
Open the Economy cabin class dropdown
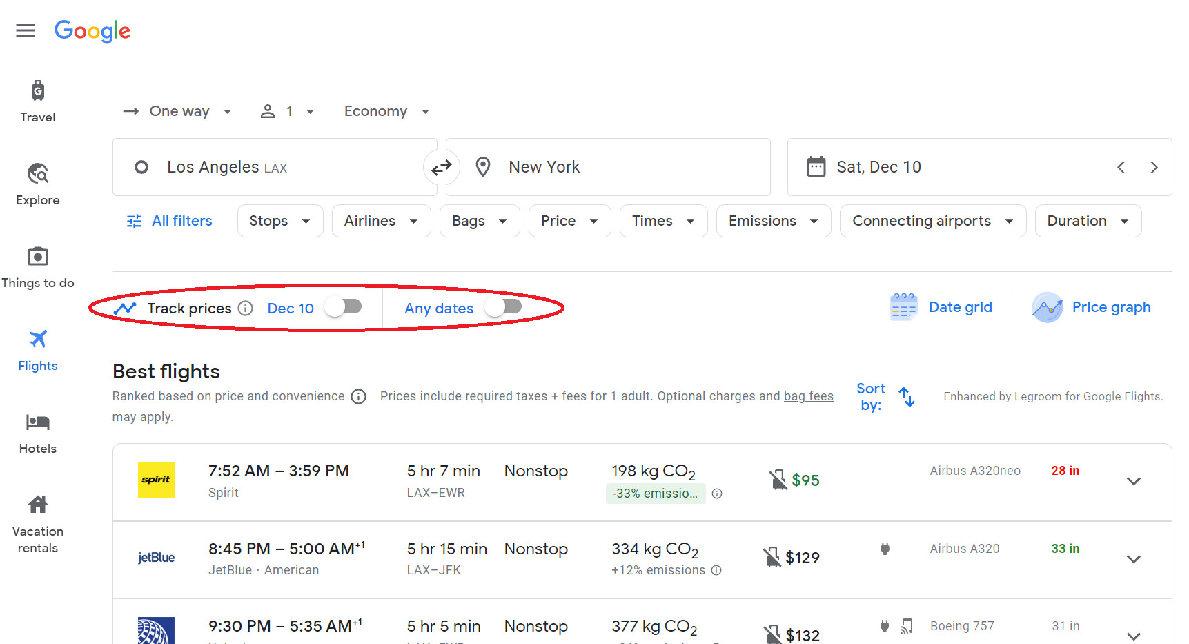[386, 111]
